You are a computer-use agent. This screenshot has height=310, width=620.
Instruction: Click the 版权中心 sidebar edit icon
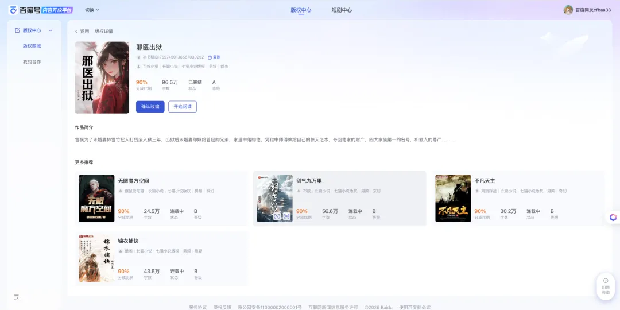tap(17, 30)
